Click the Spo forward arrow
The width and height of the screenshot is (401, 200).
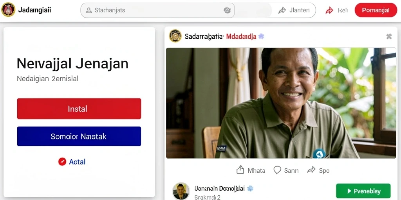[311, 170]
